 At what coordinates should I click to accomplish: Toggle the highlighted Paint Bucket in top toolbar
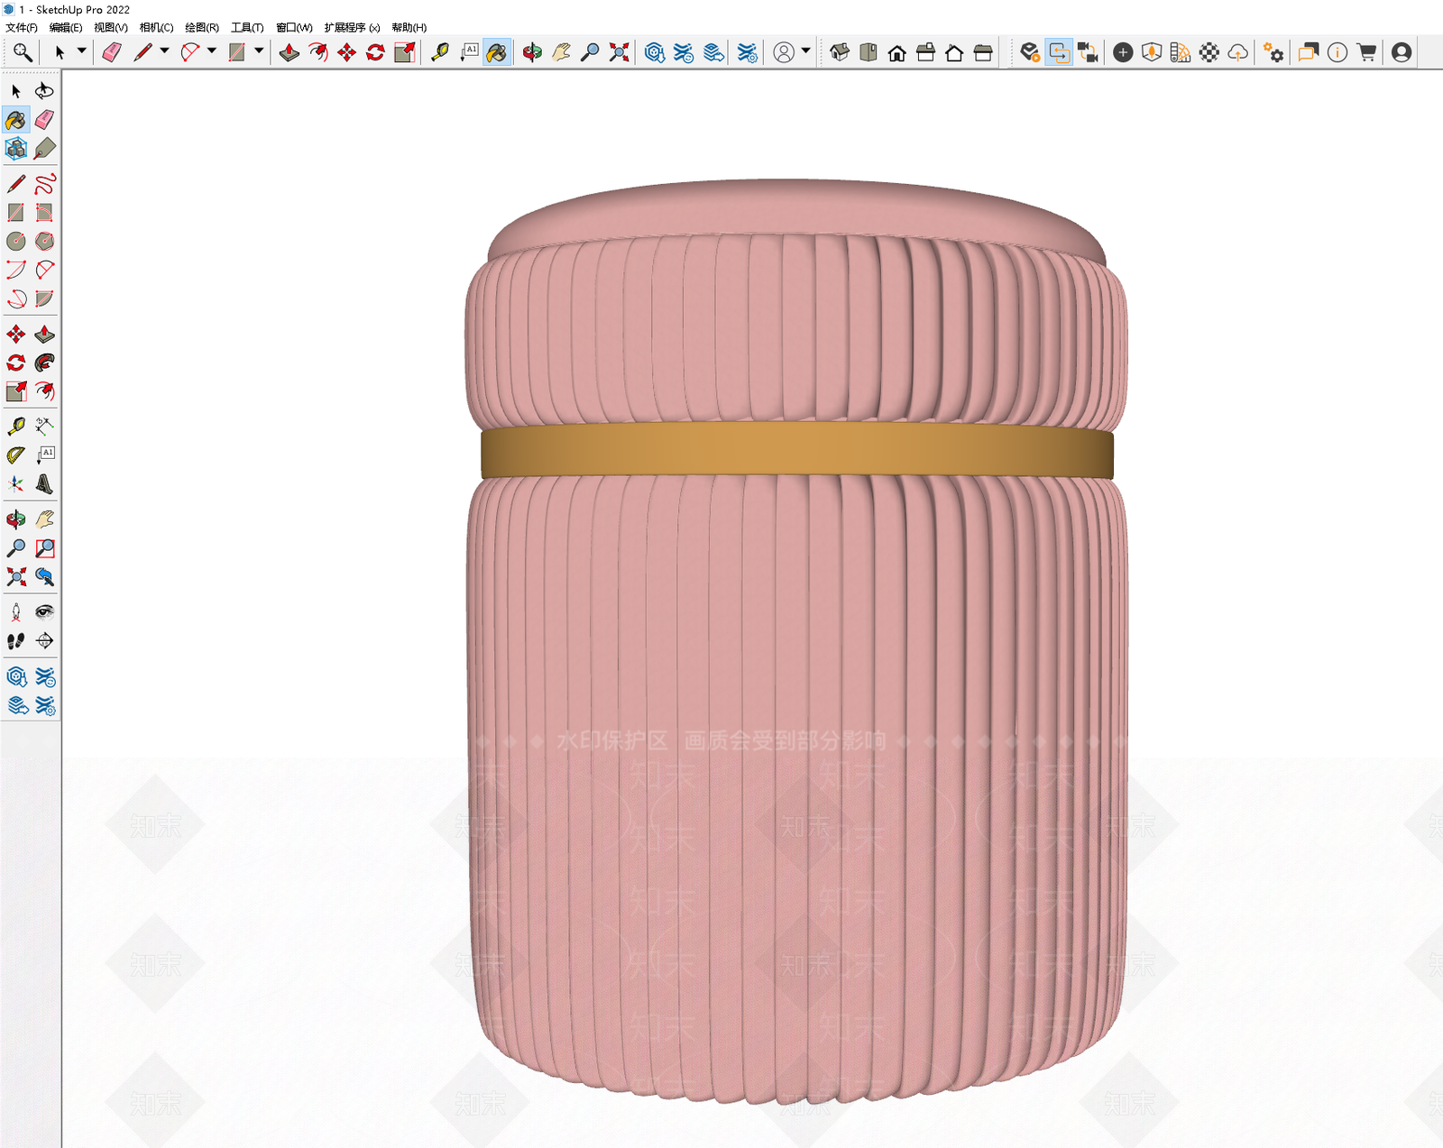497,52
